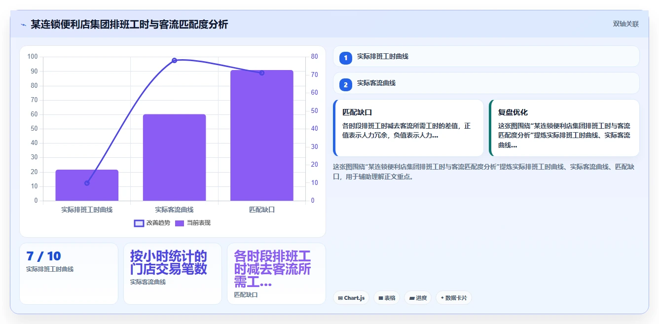Select the 实际客流曲线 list row

point(486,83)
